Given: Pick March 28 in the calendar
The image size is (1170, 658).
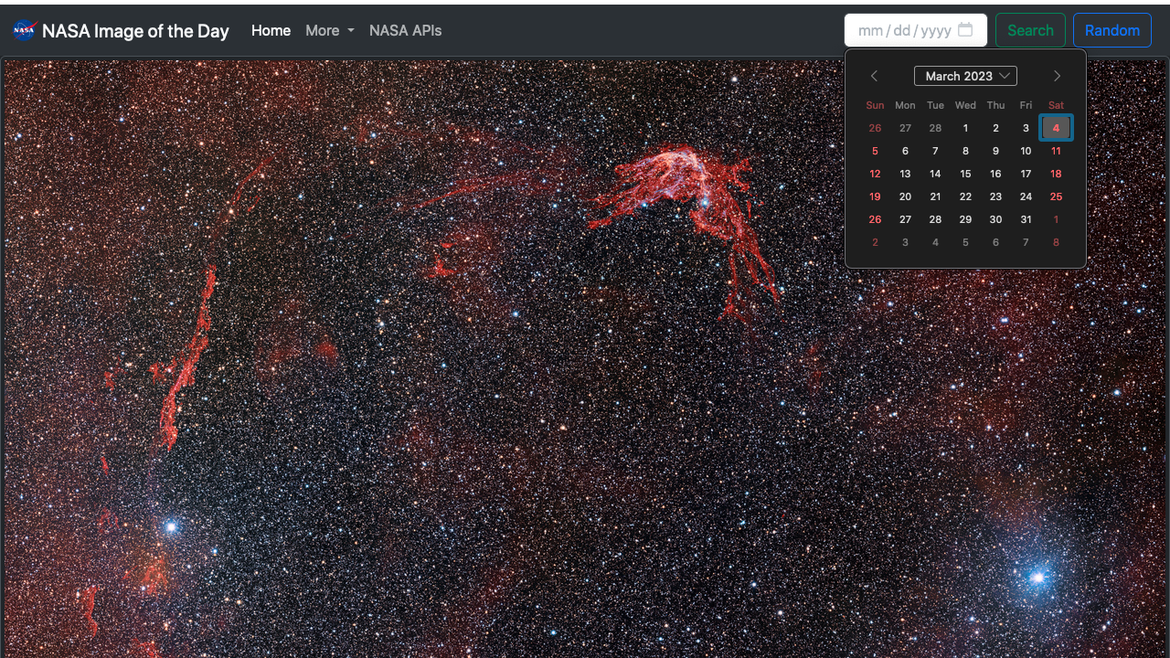Looking at the screenshot, I should click(935, 219).
